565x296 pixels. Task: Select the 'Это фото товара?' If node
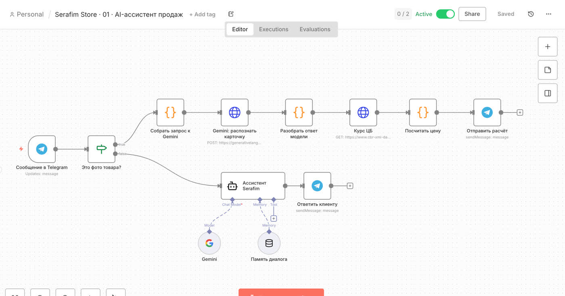pyautogui.click(x=101, y=149)
